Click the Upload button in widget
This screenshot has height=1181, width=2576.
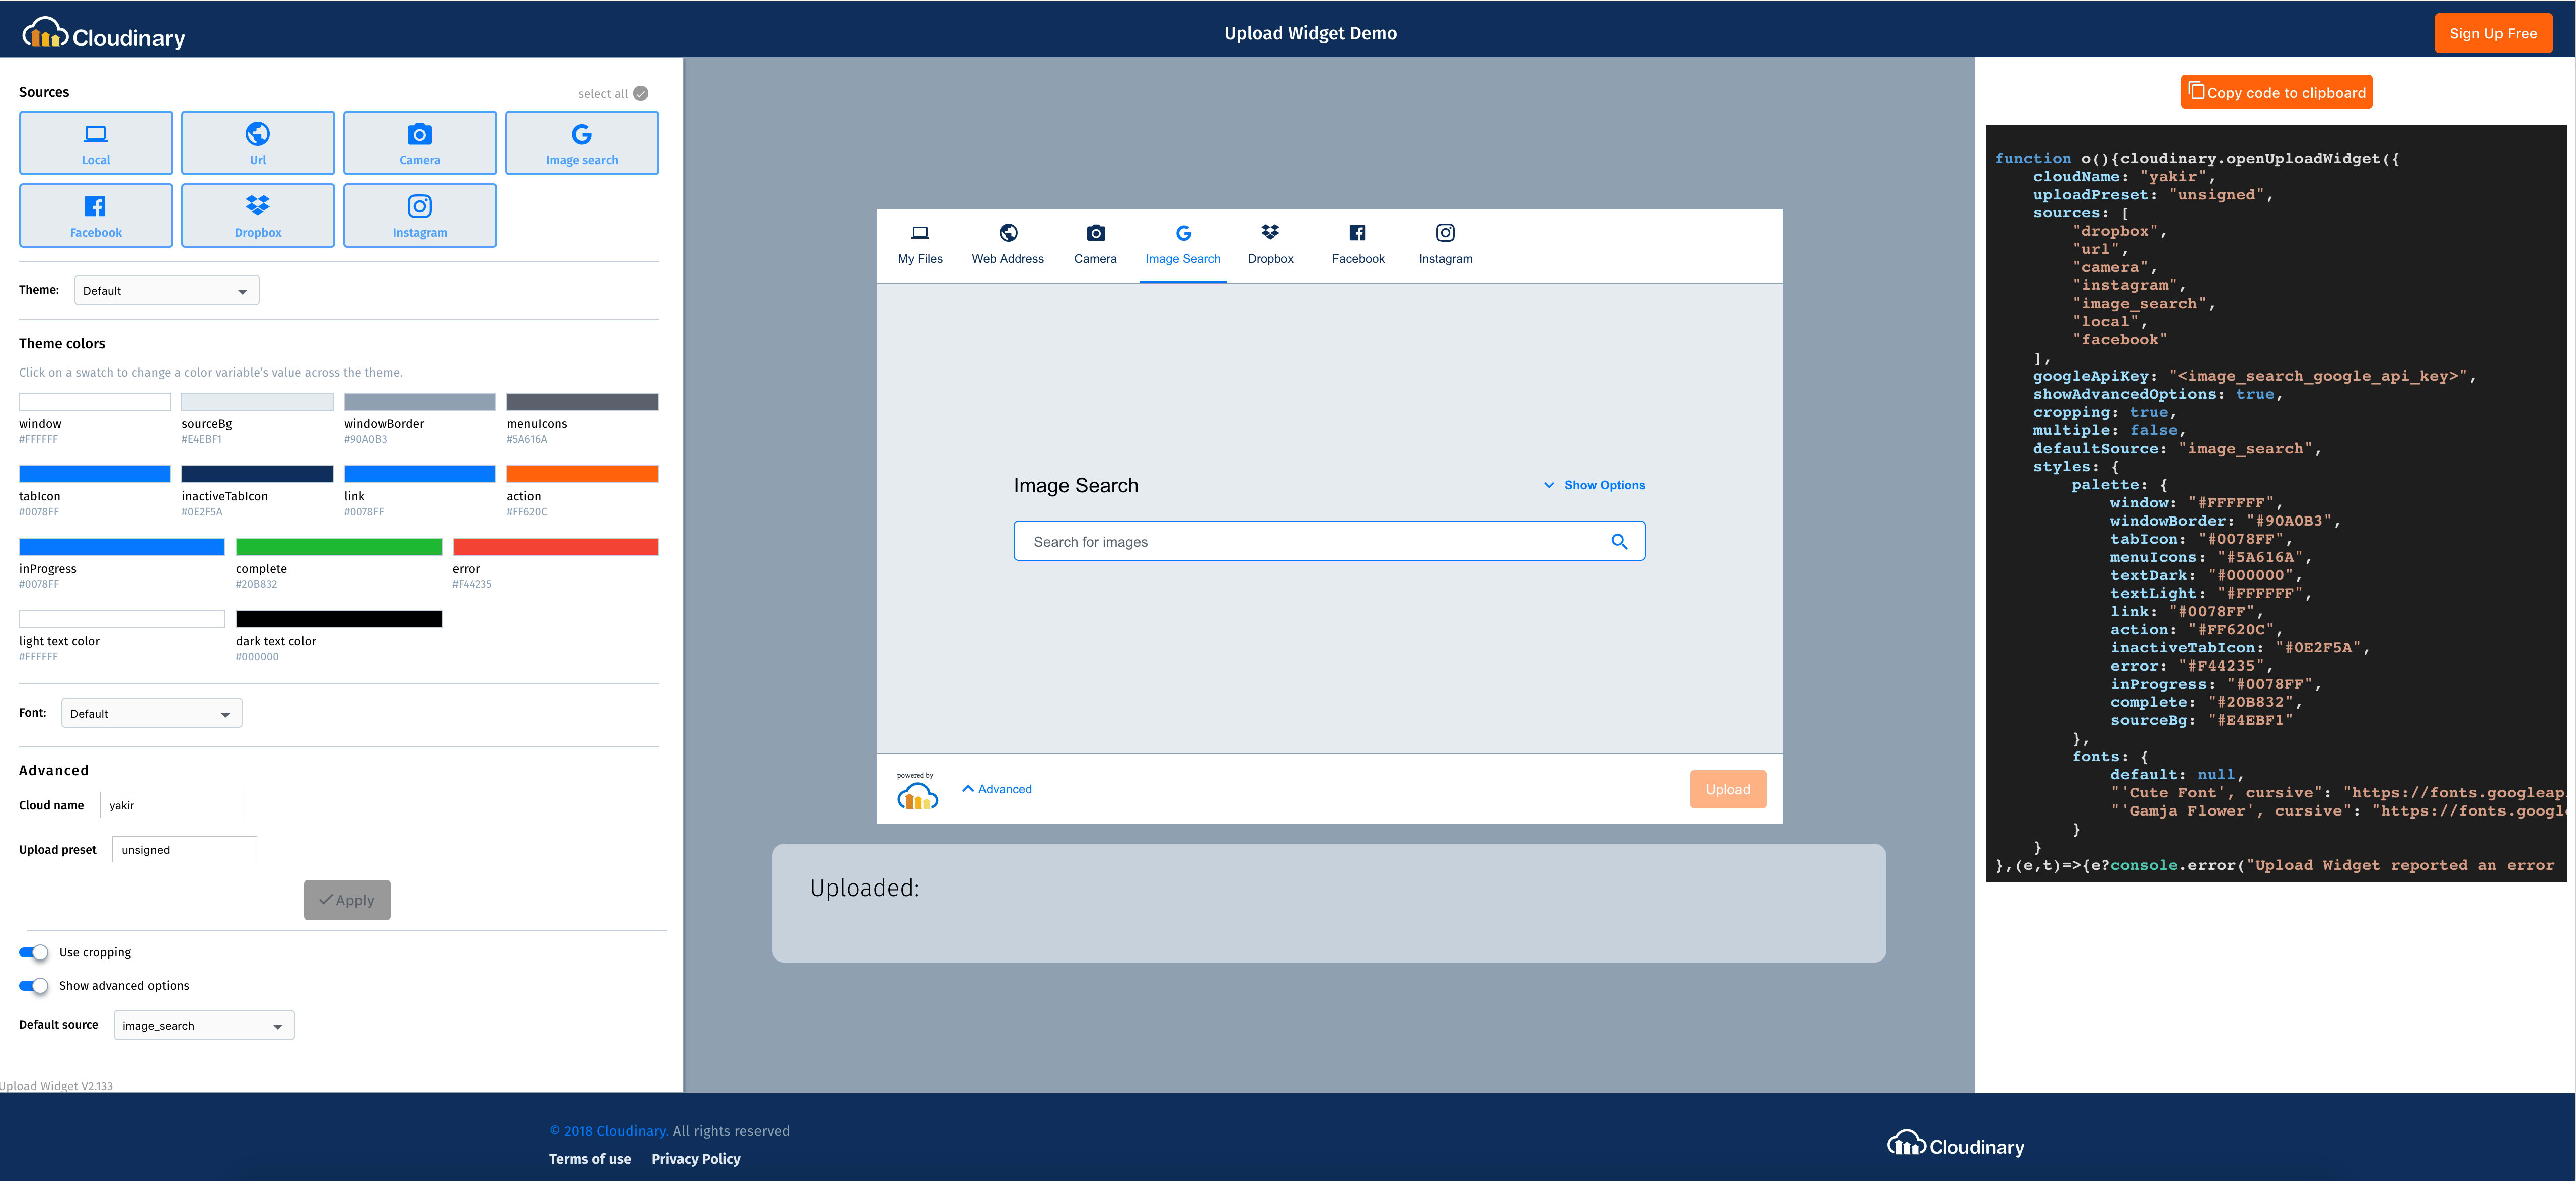point(1727,789)
